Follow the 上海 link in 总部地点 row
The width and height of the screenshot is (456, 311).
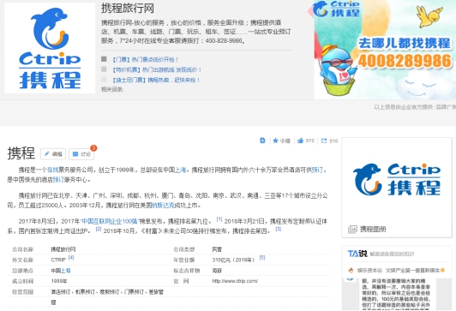(65, 271)
